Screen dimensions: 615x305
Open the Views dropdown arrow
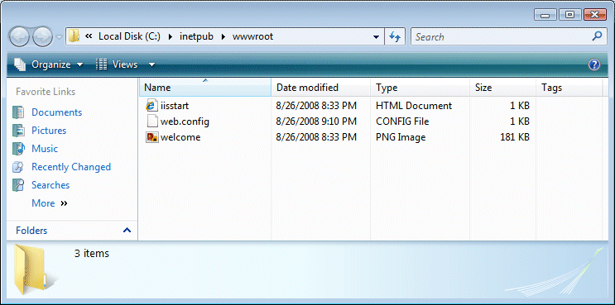click(x=151, y=65)
